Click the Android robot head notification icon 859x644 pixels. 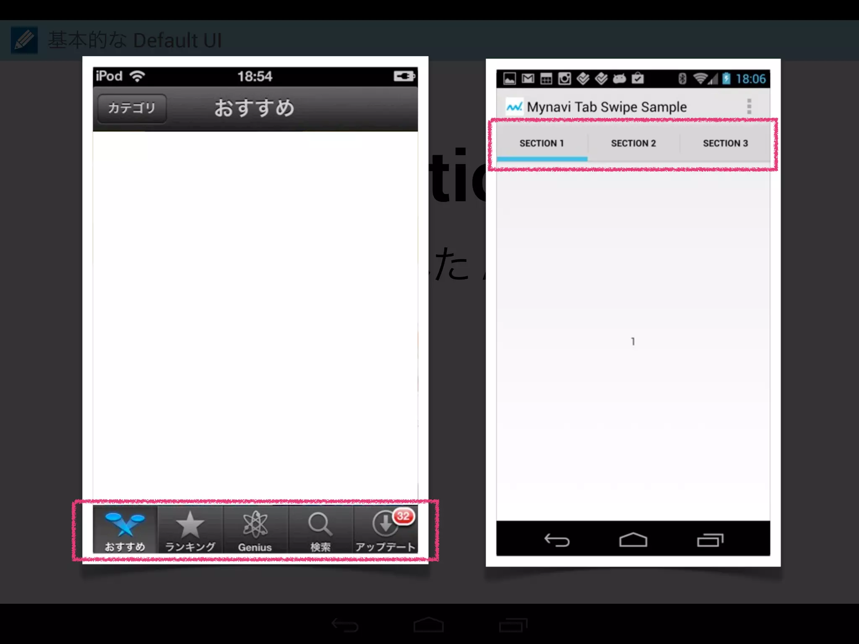(620, 78)
